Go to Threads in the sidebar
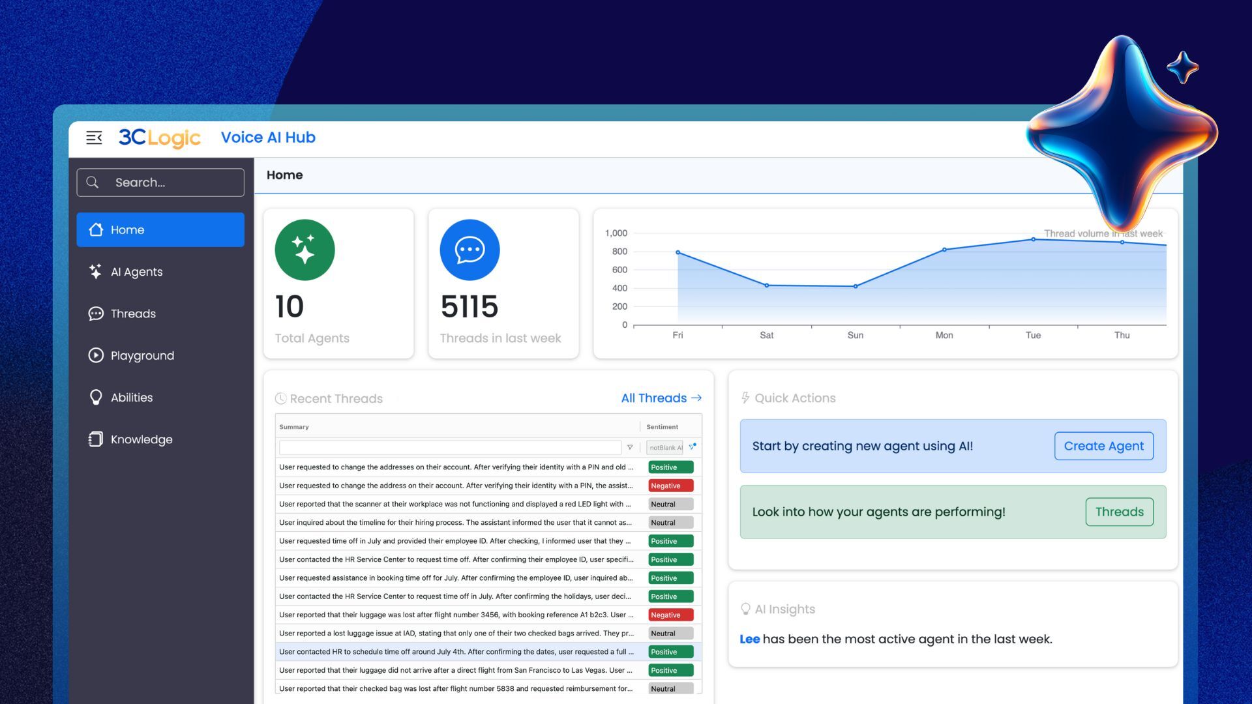This screenshot has width=1252, height=704. (x=133, y=314)
